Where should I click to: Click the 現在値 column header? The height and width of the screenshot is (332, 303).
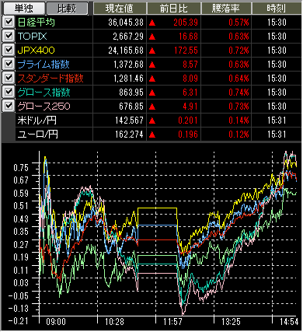pyautogui.click(x=120, y=9)
